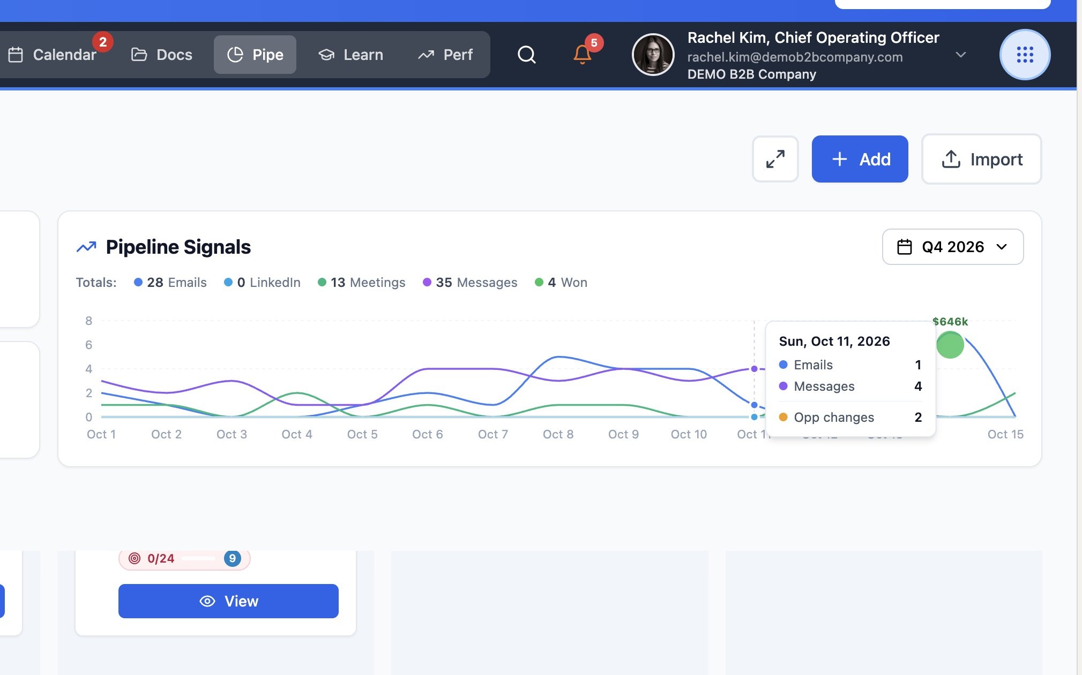Click the red 2 Calendar badge
Viewport: 1082px width, 675px height.
(102, 42)
